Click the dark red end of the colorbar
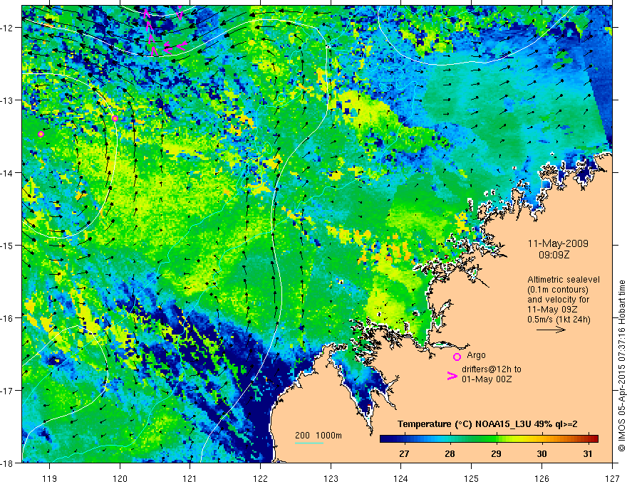Viewport: 627px width, 484px height. [594, 439]
